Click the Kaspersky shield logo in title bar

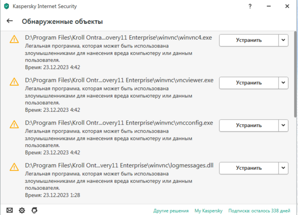click(x=6, y=7)
